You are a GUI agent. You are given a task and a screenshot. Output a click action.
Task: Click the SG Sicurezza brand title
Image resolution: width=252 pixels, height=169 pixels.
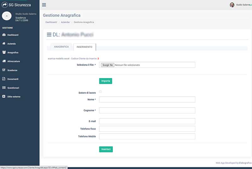pyautogui.click(x=20, y=5)
